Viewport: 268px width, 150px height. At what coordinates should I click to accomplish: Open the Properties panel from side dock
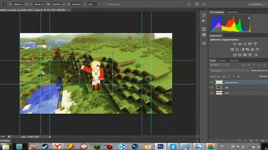(x=204, y=29)
